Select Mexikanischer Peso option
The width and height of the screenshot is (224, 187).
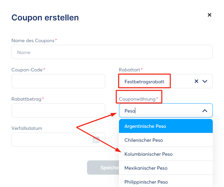pyautogui.click(x=166, y=168)
